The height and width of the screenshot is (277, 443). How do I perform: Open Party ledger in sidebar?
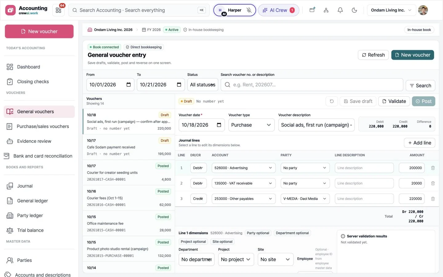39,215
